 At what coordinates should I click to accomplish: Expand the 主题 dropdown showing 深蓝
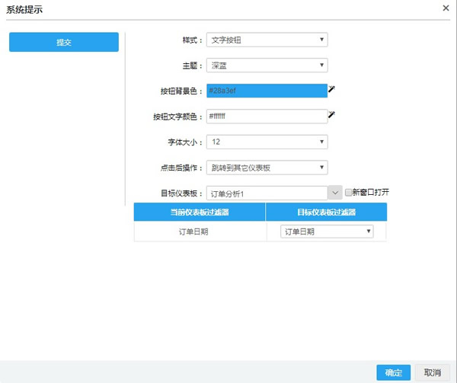(x=267, y=65)
